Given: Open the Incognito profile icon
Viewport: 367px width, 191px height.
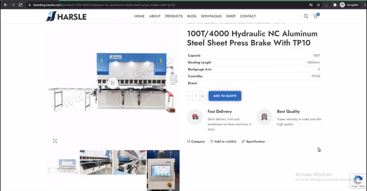Looking at the screenshot, I should pos(342,5).
